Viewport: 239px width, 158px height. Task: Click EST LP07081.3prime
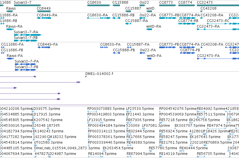tap(156, 126)
